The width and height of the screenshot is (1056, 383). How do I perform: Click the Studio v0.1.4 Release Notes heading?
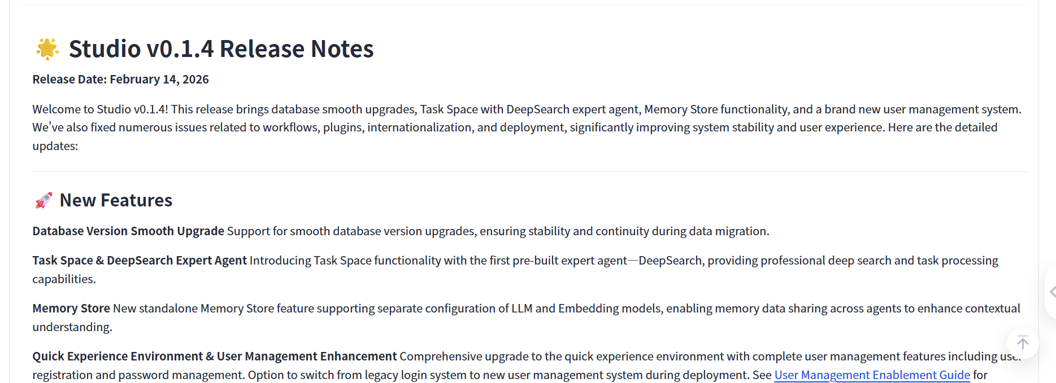coord(221,49)
